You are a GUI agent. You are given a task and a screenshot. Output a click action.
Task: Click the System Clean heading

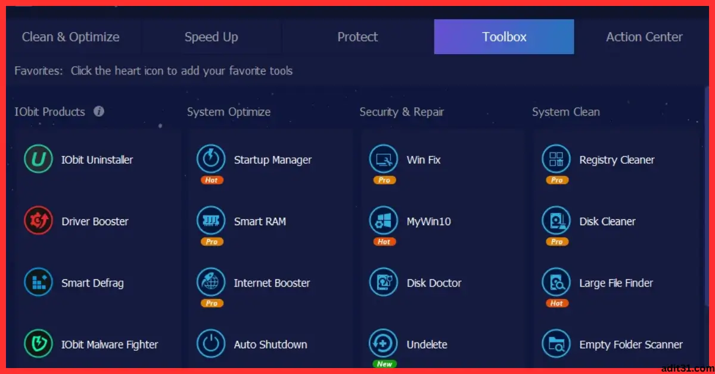point(565,112)
